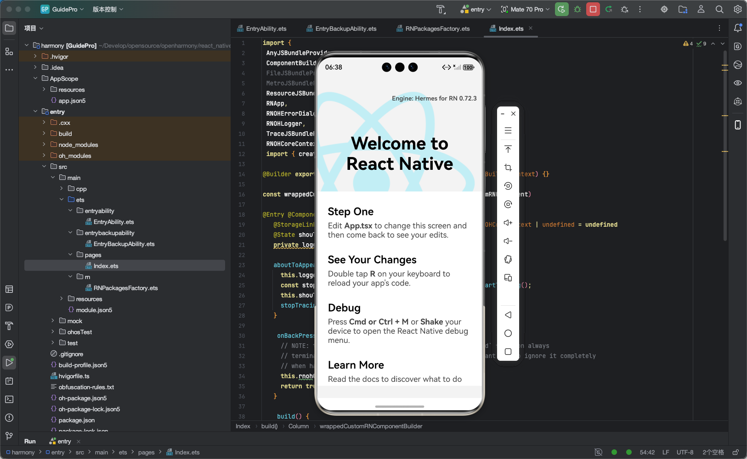
Task: Open the GuidePro project dropdown
Action: [62, 9]
